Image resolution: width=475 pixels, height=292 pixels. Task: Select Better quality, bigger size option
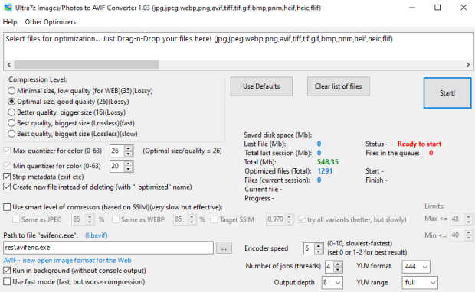[67, 112]
